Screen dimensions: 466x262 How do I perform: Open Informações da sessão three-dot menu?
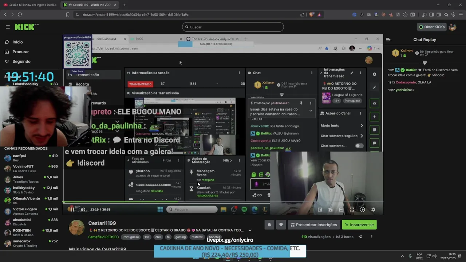(x=239, y=73)
